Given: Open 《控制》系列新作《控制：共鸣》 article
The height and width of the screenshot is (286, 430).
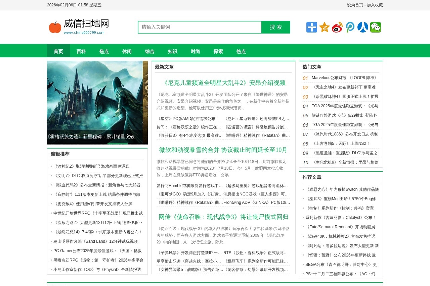Looking at the screenshot, I should (340, 208).
